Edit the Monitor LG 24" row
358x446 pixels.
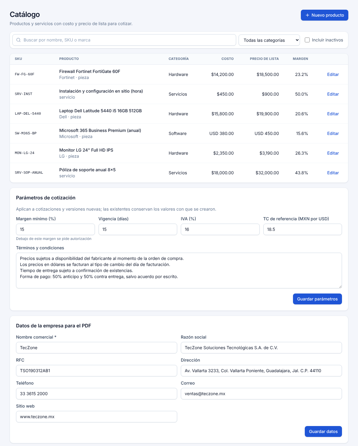[x=333, y=153]
